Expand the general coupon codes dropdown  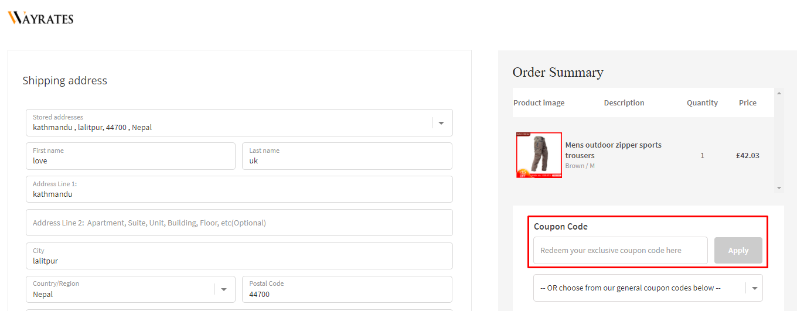click(754, 288)
